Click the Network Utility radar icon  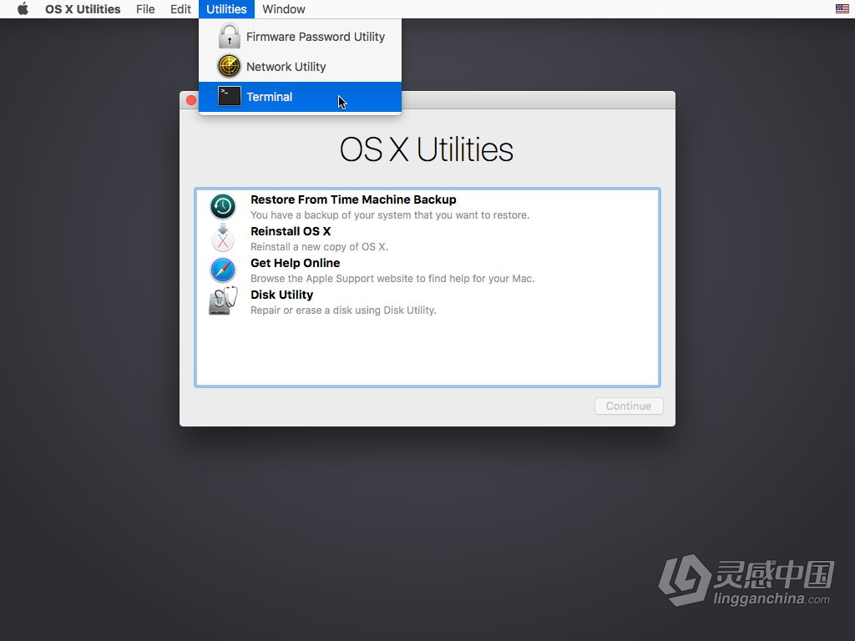click(x=229, y=67)
